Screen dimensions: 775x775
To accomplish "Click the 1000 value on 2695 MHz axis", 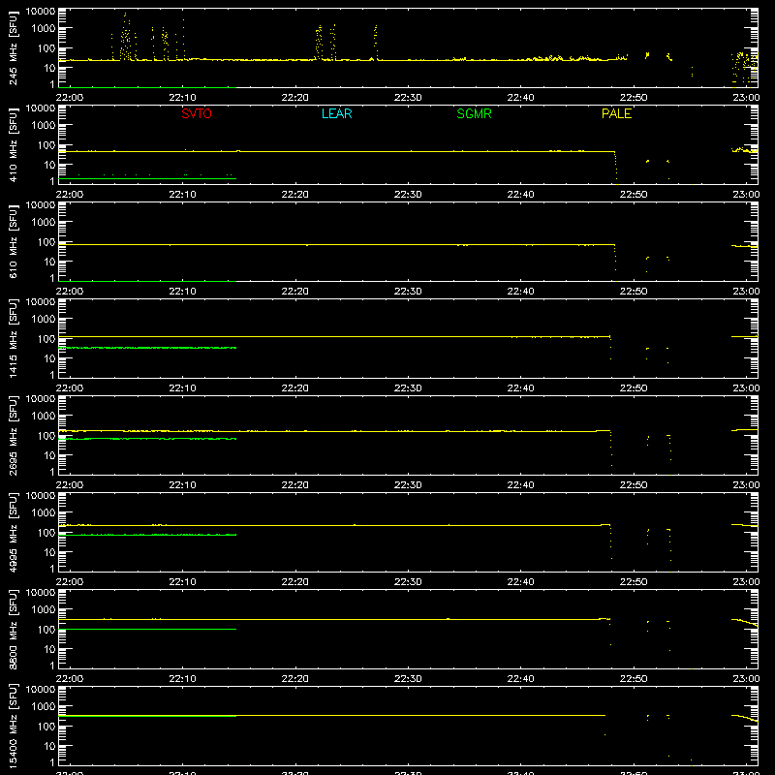I will tap(44, 417).
